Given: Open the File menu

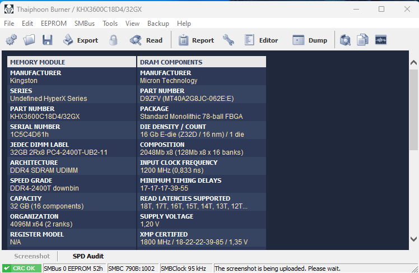Looking at the screenshot, I should [x=9, y=24].
